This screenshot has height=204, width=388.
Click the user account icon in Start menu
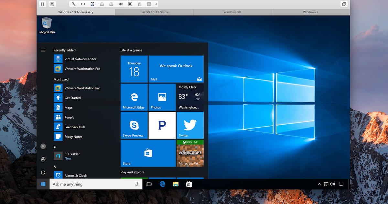[43, 146]
